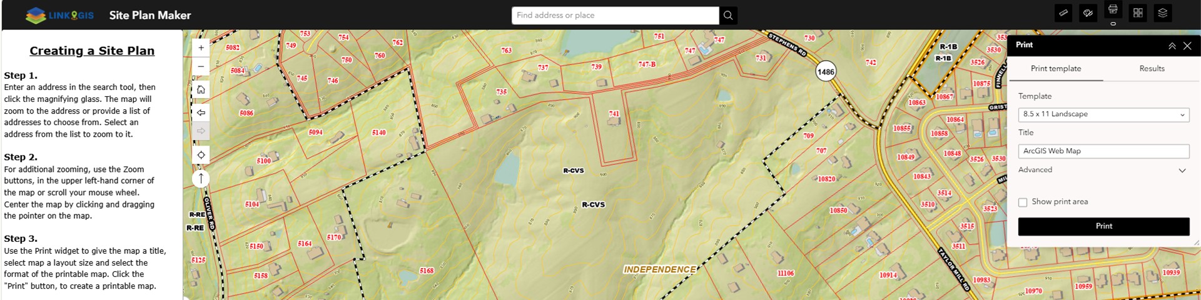The width and height of the screenshot is (1201, 300).
Task: Open the Measure ruler tool
Action: coord(1063,13)
